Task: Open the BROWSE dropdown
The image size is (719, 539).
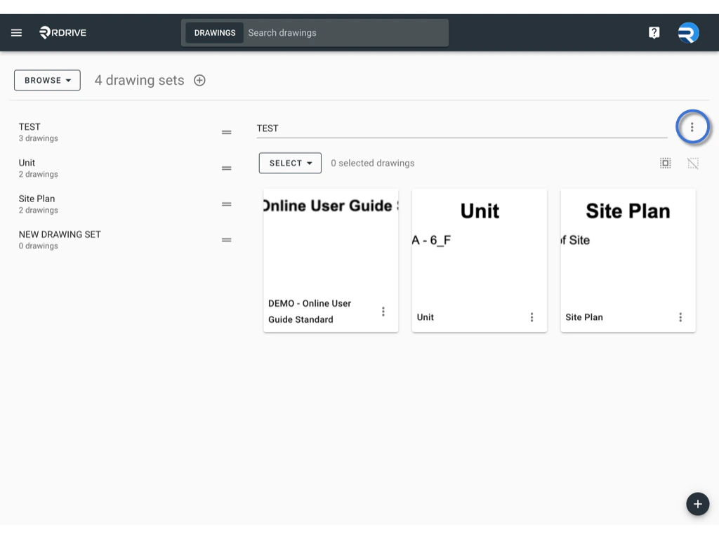Action: pos(46,80)
